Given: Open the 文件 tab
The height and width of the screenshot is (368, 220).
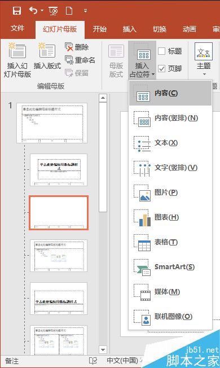Looking at the screenshot, I should [17, 28].
